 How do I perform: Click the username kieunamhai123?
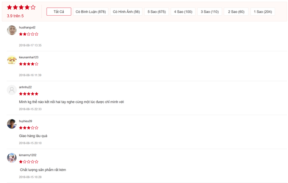tap(29, 58)
